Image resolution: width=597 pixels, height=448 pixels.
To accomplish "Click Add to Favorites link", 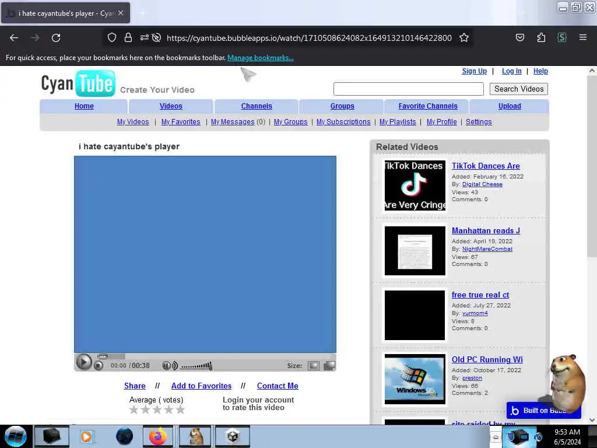I will (201, 386).
